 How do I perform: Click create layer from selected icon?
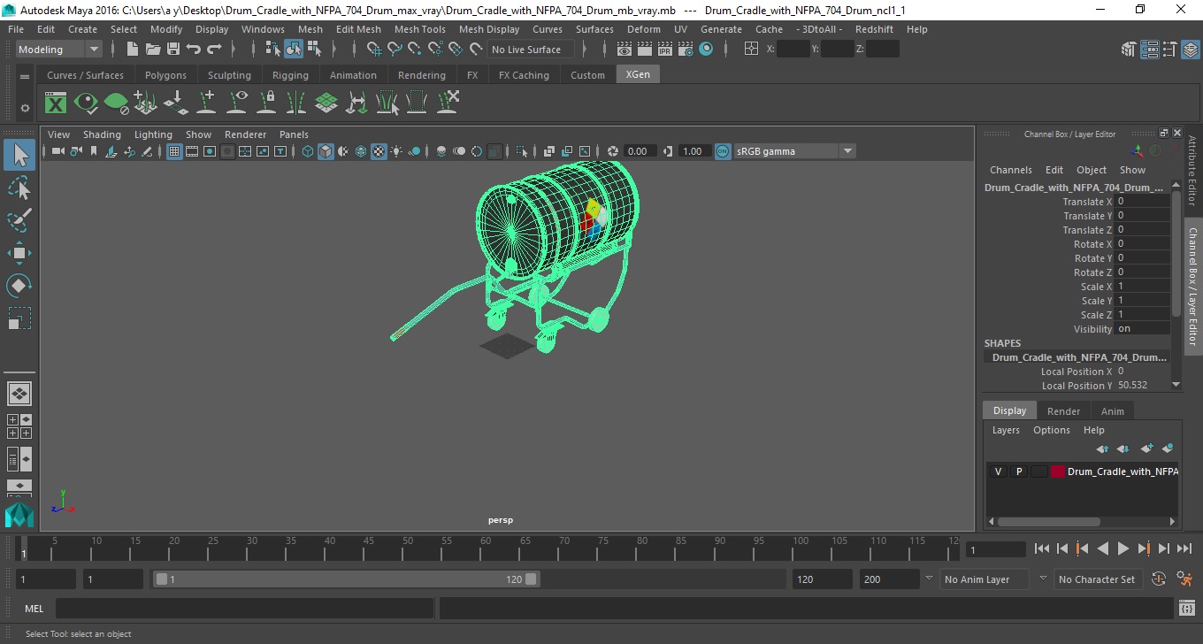pyautogui.click(x=1168, y=448)
